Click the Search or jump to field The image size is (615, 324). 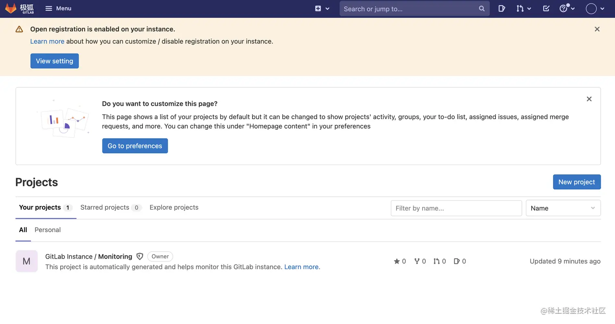pos(414,9)
